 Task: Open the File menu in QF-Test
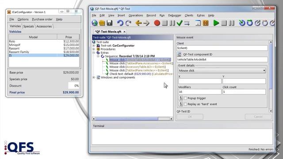94,15
